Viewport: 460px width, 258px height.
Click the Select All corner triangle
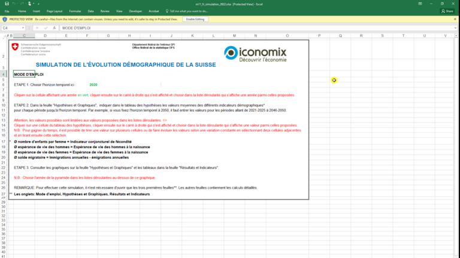coord(4,36)
